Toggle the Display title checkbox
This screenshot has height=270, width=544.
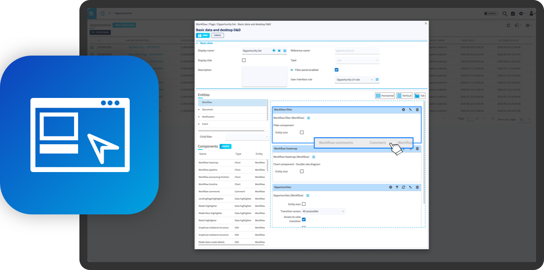click(x=244, y=60)
